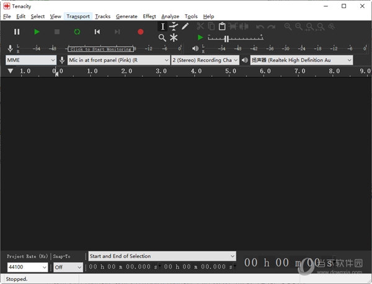Viewport: 372px width, 284px height.
Task: Open the View menu
Action: coord(55,16)
